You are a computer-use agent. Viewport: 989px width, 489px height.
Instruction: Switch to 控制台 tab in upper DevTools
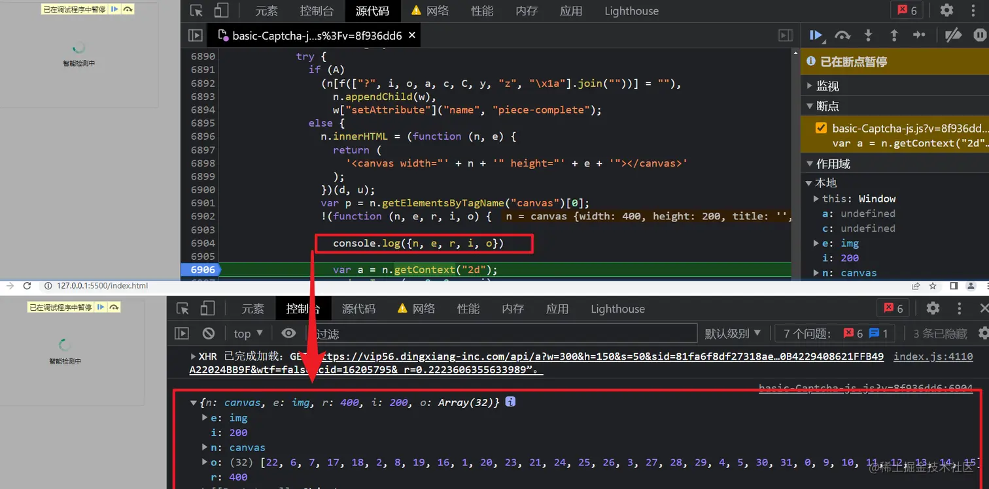tap(317, 11)
